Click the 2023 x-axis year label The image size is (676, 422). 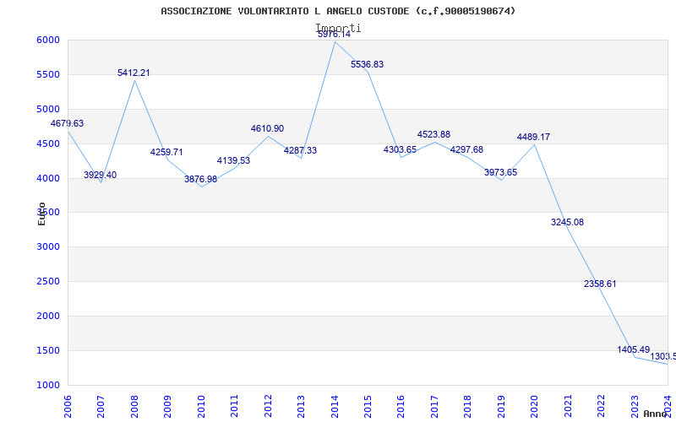(635, 404)
